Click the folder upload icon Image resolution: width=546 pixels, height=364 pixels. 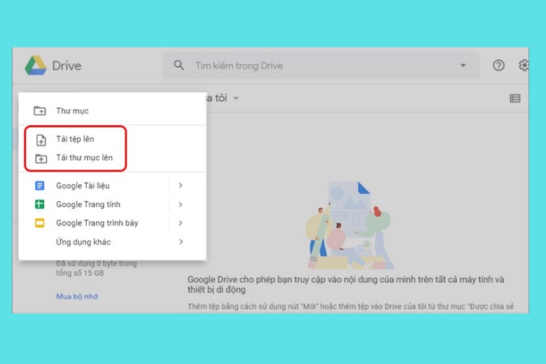point(41,158)
